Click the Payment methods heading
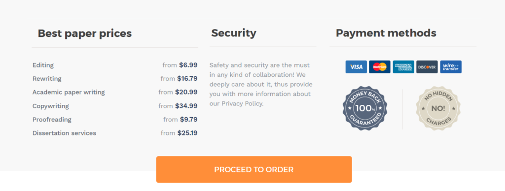The width and height of the screenshot is (505, 191). coord(386,33)
